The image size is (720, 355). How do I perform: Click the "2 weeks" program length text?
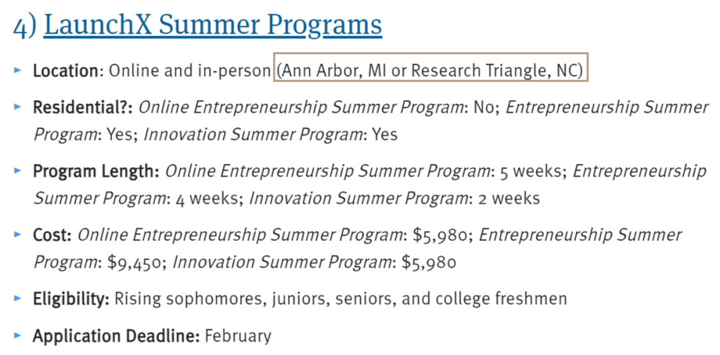click(x=509, y=198)
